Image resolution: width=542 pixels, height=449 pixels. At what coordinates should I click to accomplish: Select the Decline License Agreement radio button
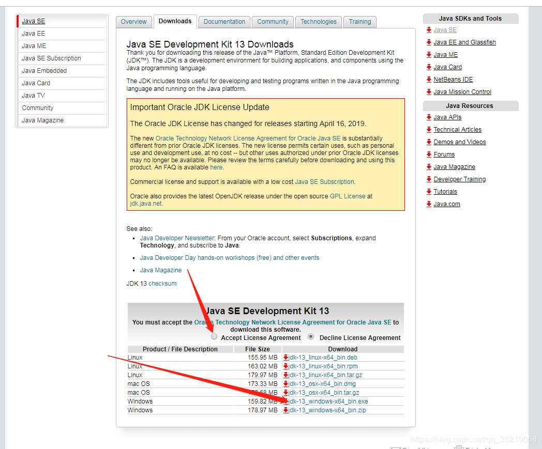[311, 336]
